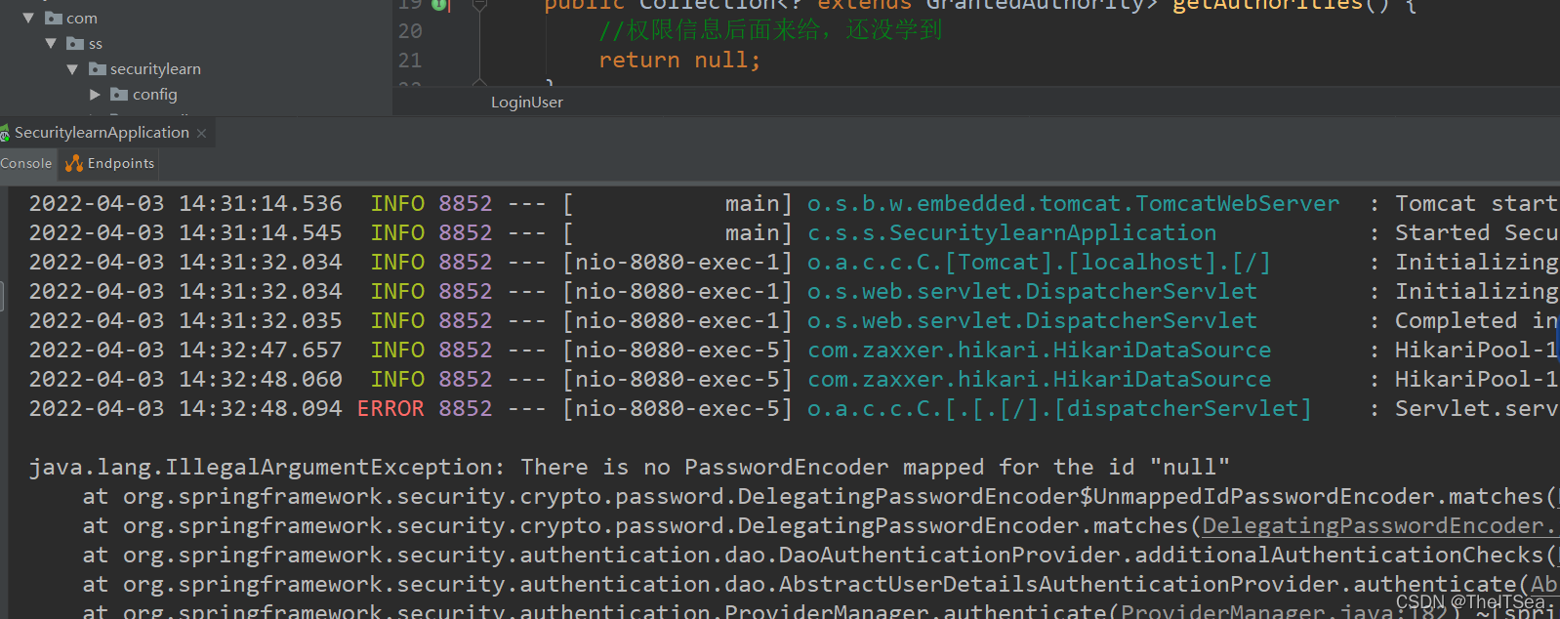Collapse the com package node

tap(28, 18)
